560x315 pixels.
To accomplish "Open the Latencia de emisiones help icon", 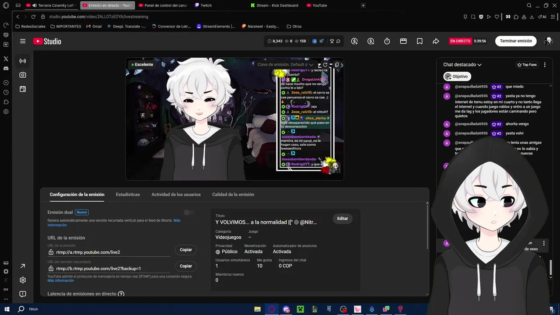I will (121, 294).
